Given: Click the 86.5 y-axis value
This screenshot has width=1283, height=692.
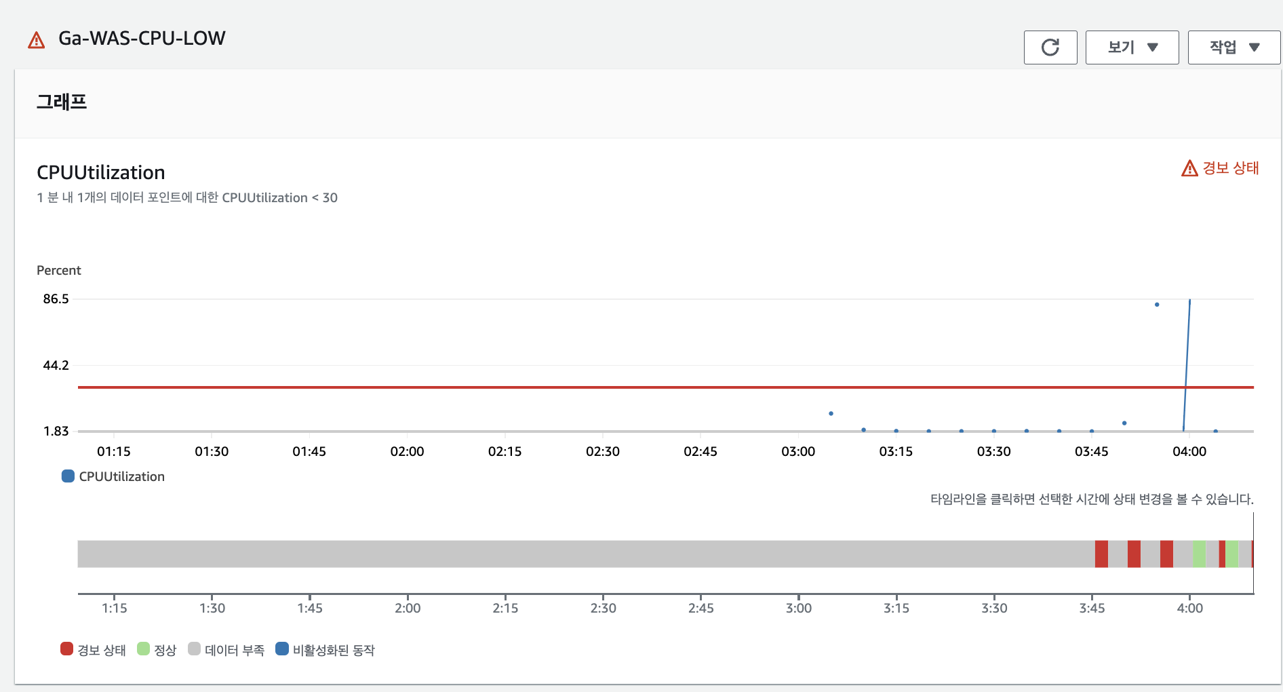Looking at the screenshot, I should 56,299.
